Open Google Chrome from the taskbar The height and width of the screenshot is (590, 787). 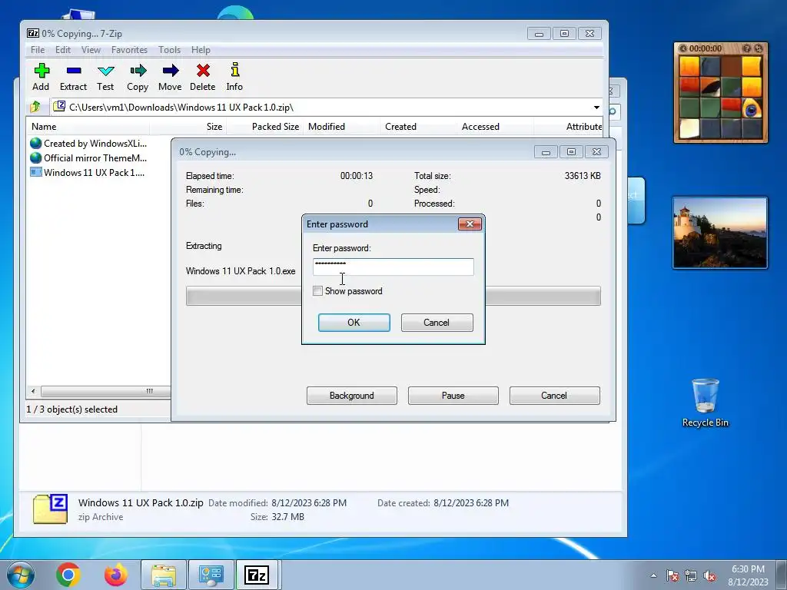pos(68,575)
